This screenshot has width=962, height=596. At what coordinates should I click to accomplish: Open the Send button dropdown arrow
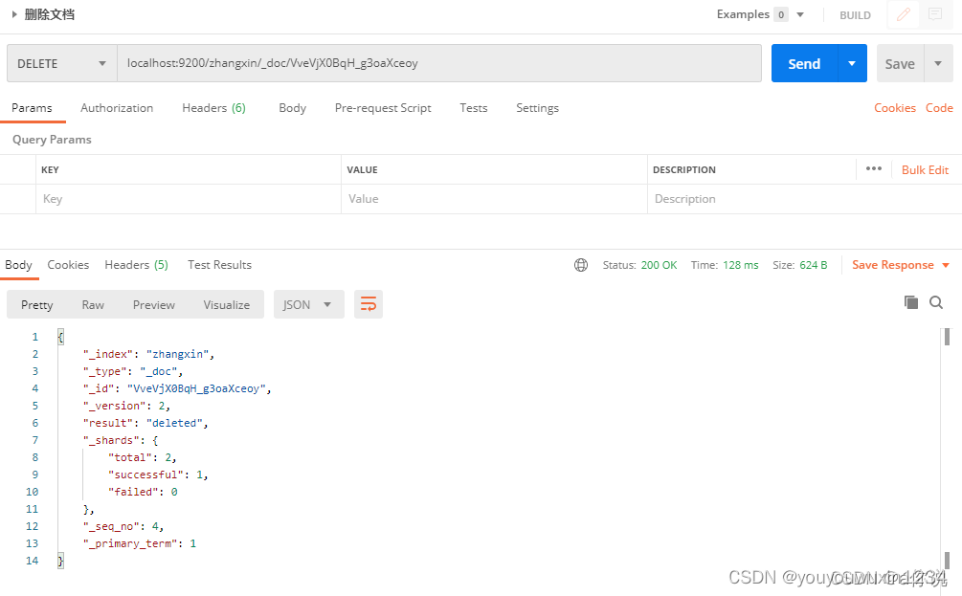tap(852, 63)
